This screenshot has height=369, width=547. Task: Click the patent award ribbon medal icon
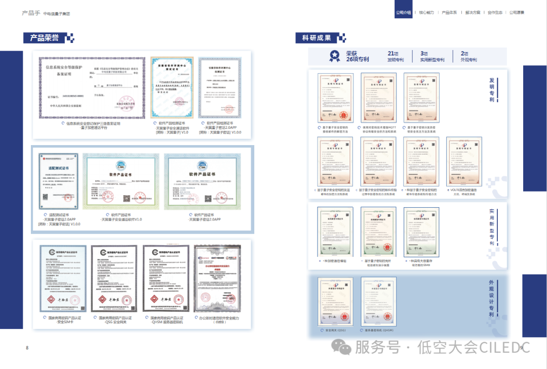[335, 56]
